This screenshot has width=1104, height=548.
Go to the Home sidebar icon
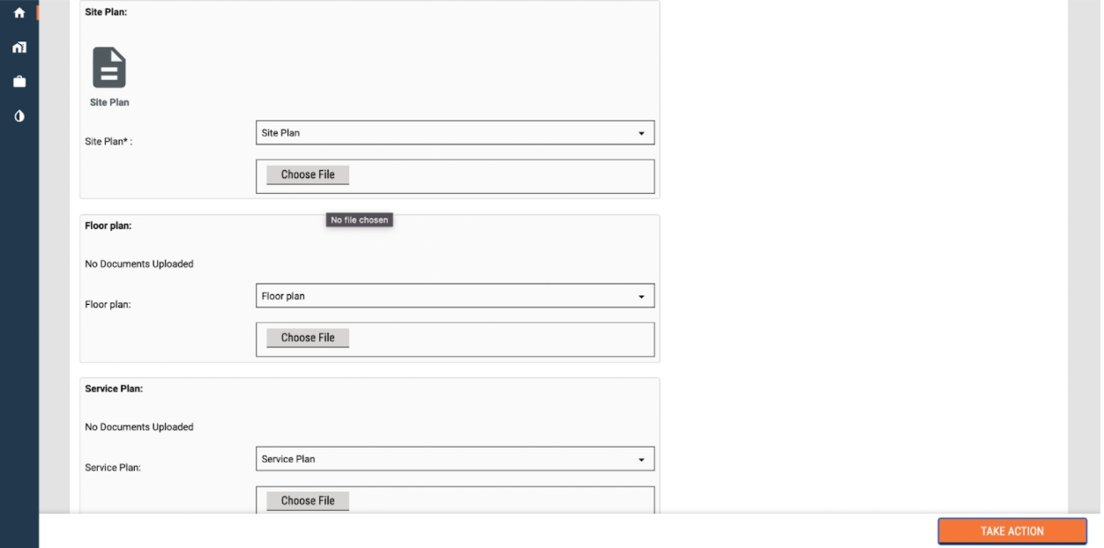[x=19, y=13]
